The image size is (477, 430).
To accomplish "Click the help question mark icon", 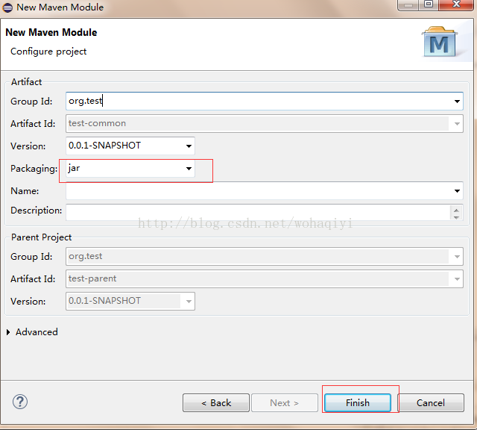I will (x=20, y=402).
